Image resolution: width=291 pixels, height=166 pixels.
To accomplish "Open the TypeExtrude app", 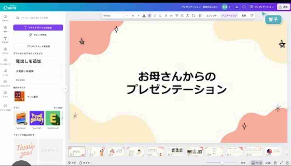I will pyautogui.click(x=53, y=118).
